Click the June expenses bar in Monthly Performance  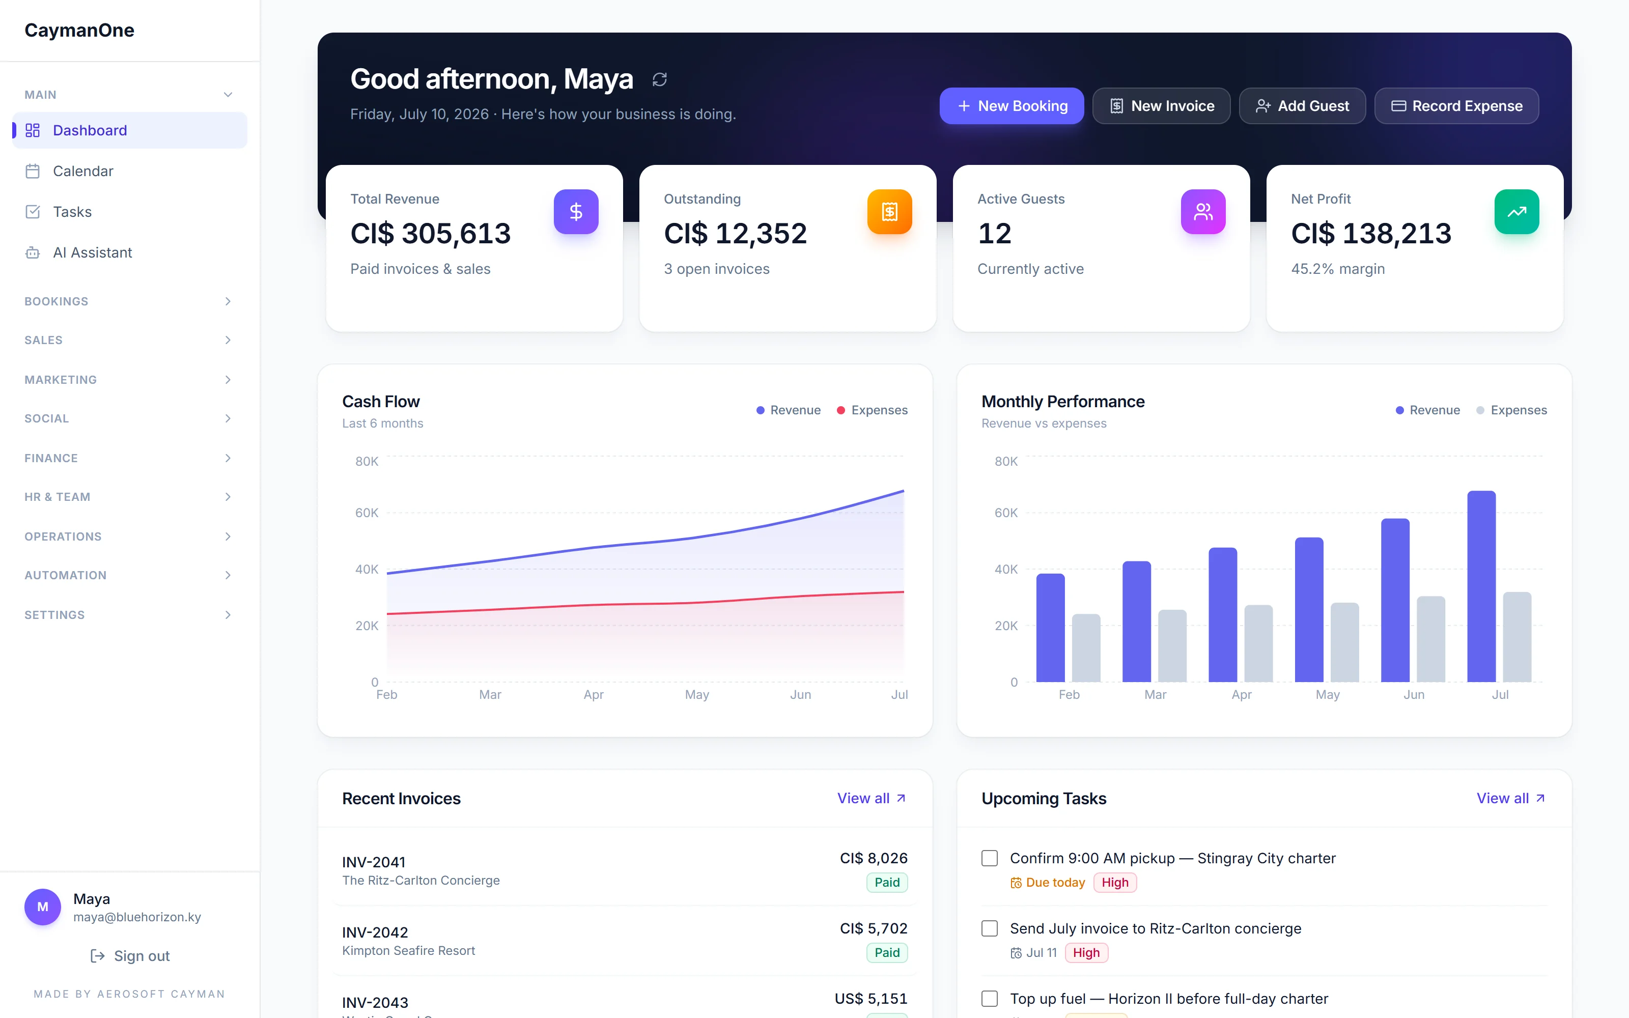1431,639
